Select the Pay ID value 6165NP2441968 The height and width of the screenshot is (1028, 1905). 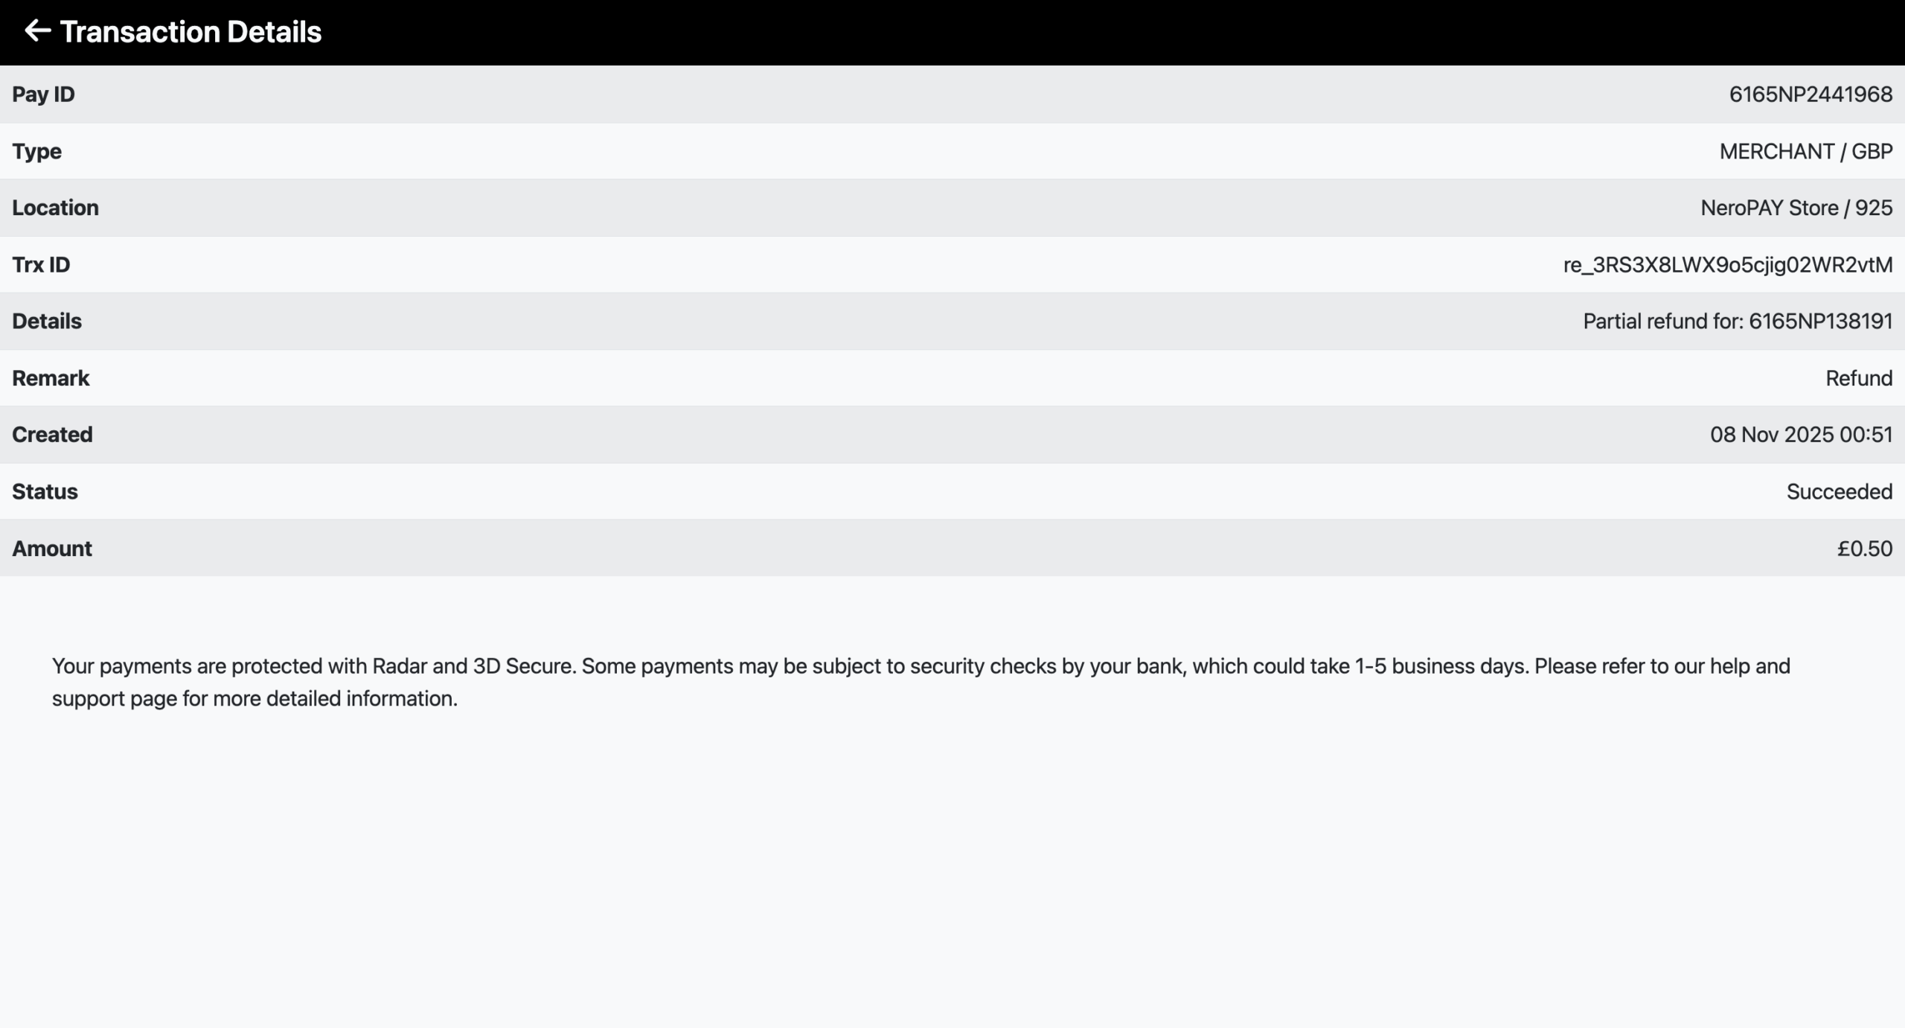coord(1810,95)
